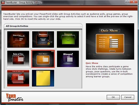Click OK to insert the activity

tap(113, 97)
